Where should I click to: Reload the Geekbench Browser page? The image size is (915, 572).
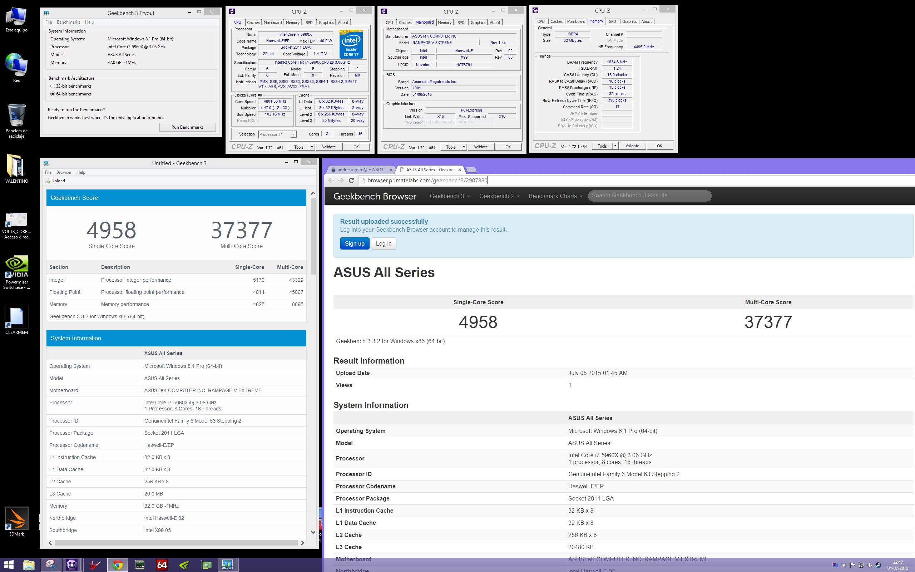click(x=351, y=181)
